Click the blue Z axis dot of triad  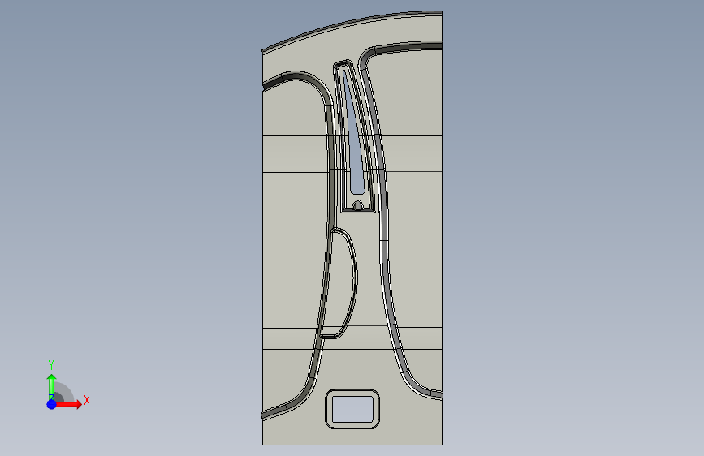(52, 404)
